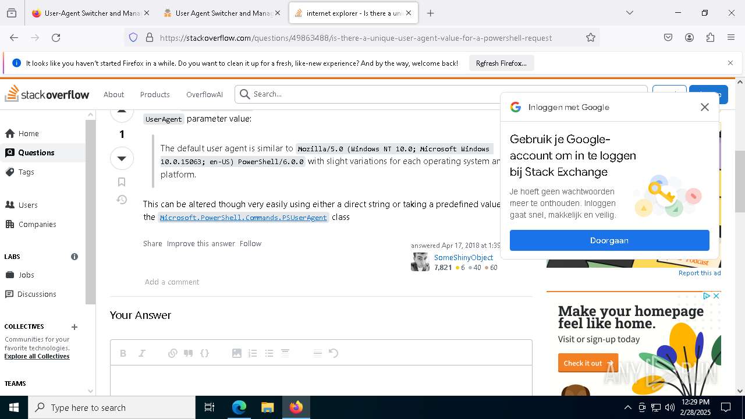745x419 pixels.
Task: Undo last edit in answer editor
Action: pyautogui.click(x=334, y=353)
